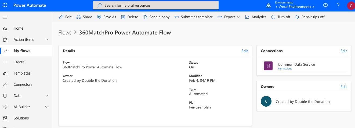
Task: Open Analytics chart icon in toolbar
Action: coord(247,17)
